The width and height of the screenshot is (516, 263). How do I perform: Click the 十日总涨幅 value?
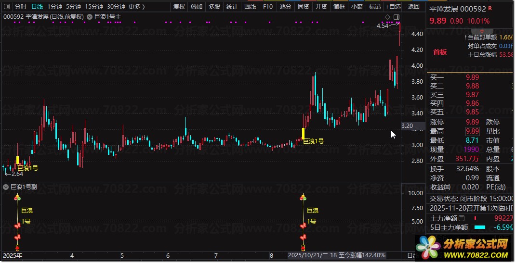coord(506,54)
